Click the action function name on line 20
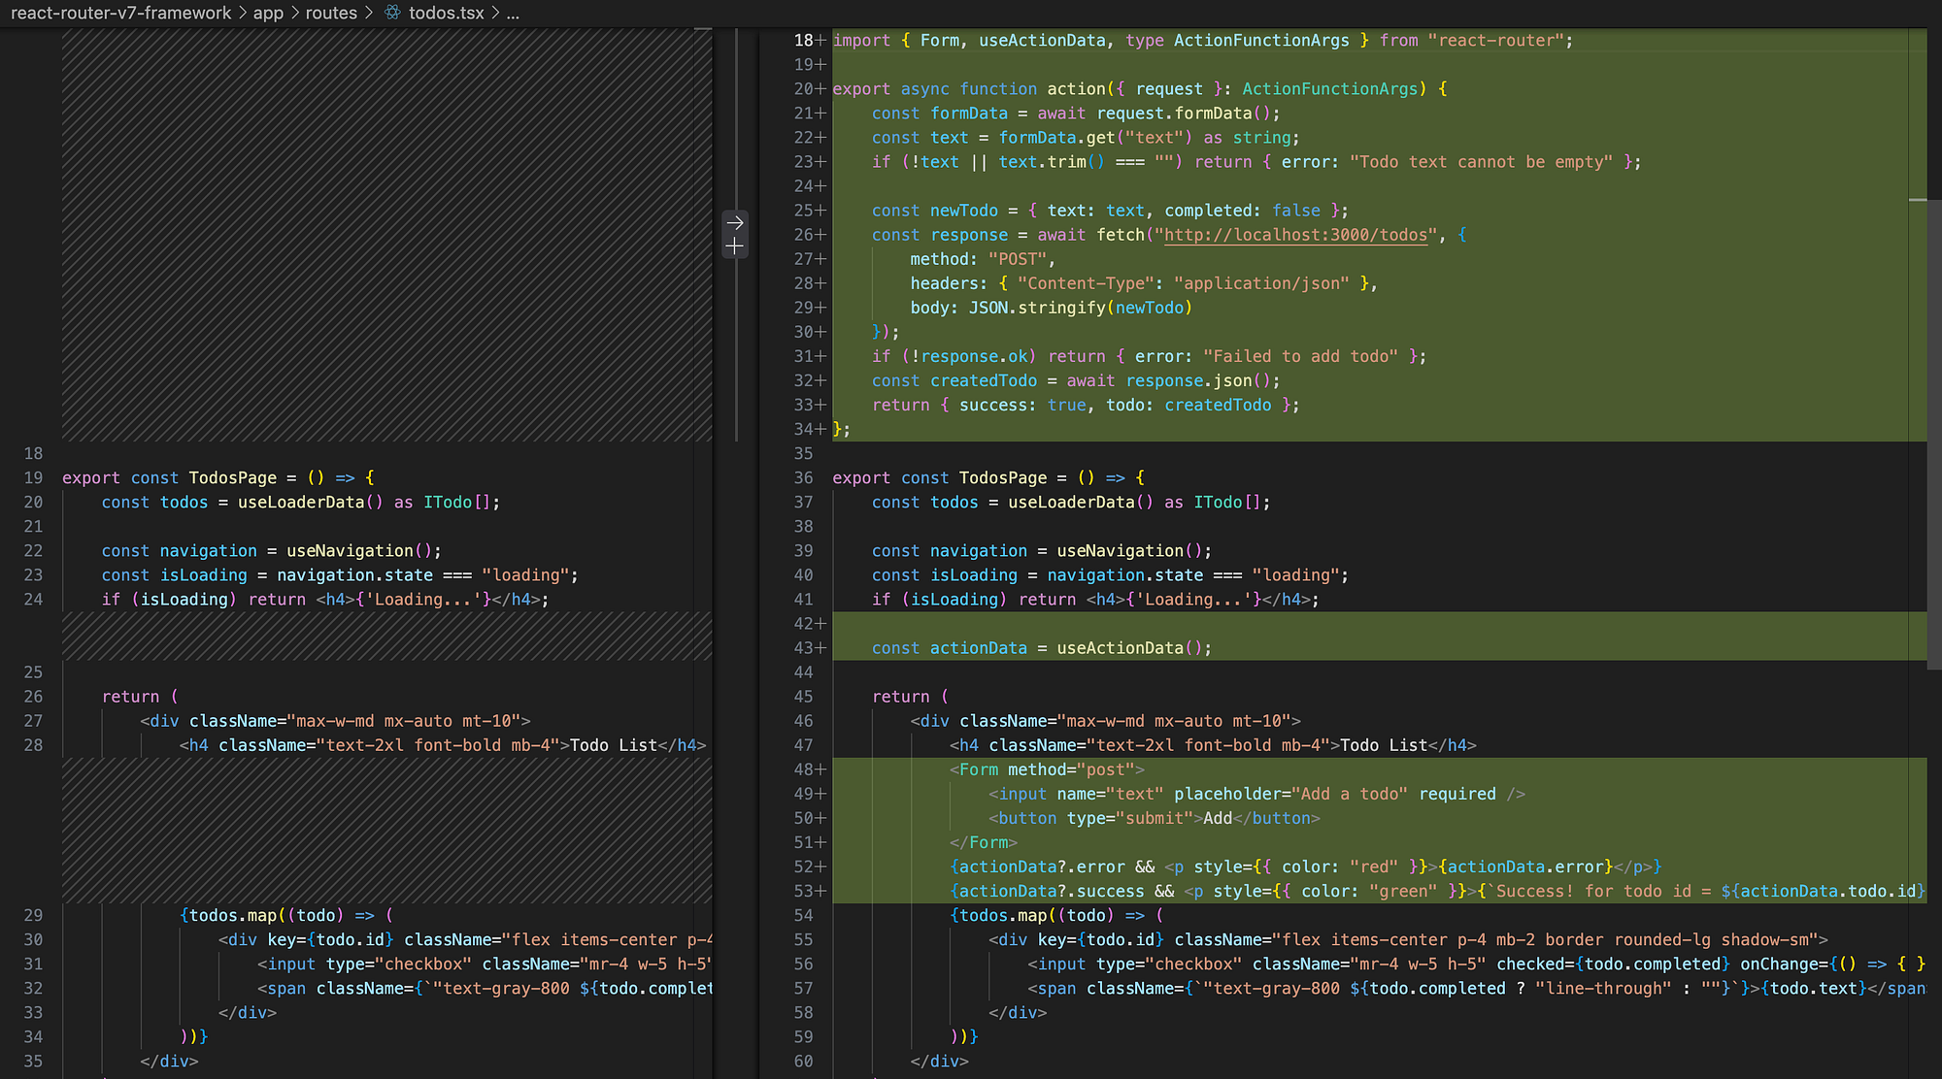The width and height of the screenshot is (1942, 1079). point(1075,89)
